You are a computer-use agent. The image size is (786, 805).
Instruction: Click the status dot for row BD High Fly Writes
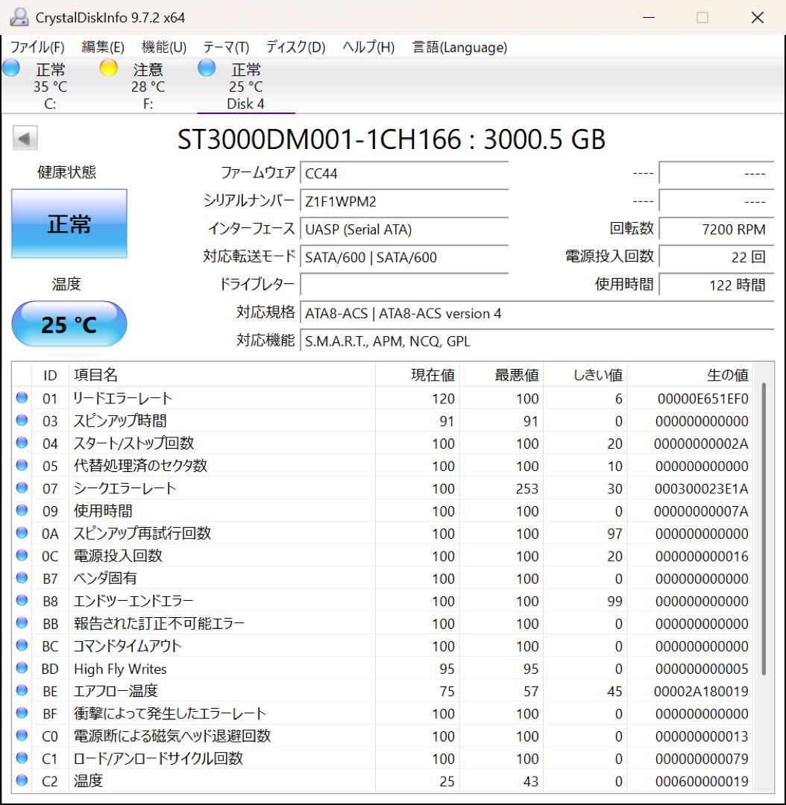pos(22,668)
